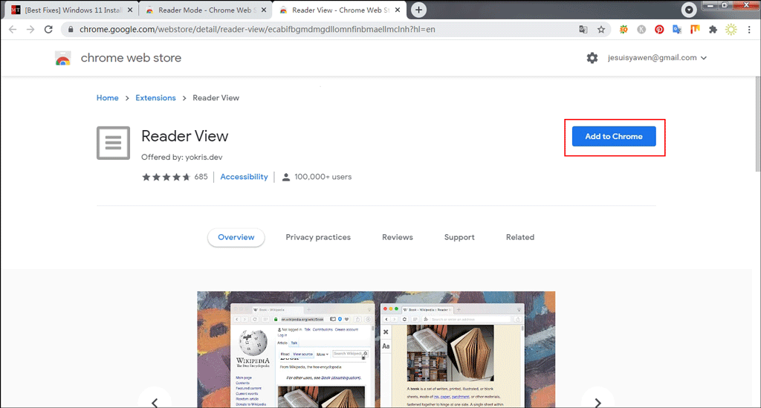Click the sun-shaped extension icon

[x=731, y=30]
